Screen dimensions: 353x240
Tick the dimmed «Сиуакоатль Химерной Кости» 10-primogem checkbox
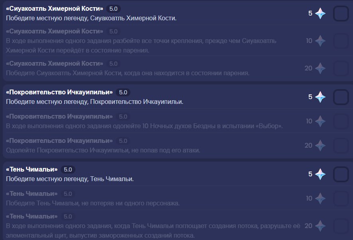341,41
